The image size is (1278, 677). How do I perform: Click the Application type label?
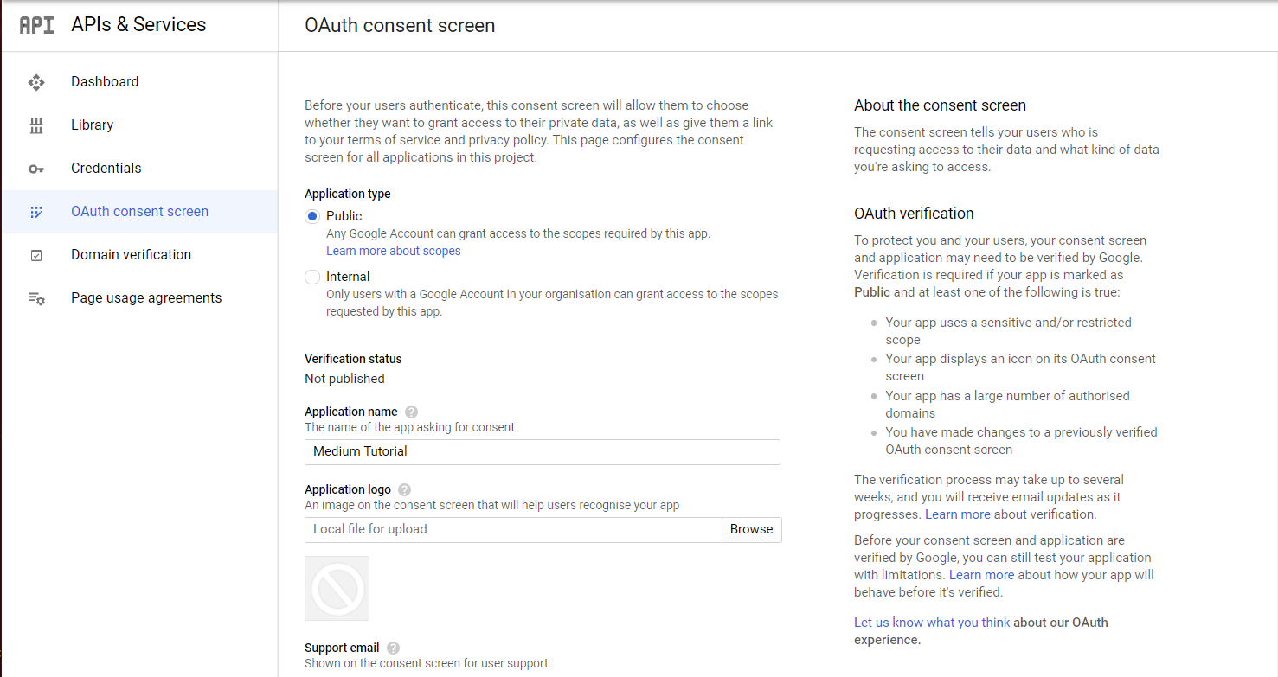348,195
